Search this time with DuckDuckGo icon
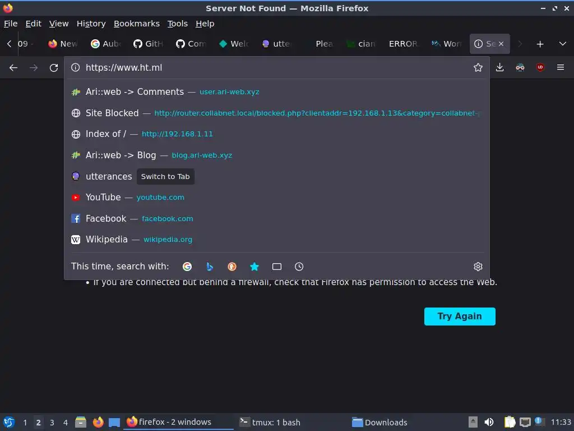The width and height of the screenshot is (574, 431). 232,267
